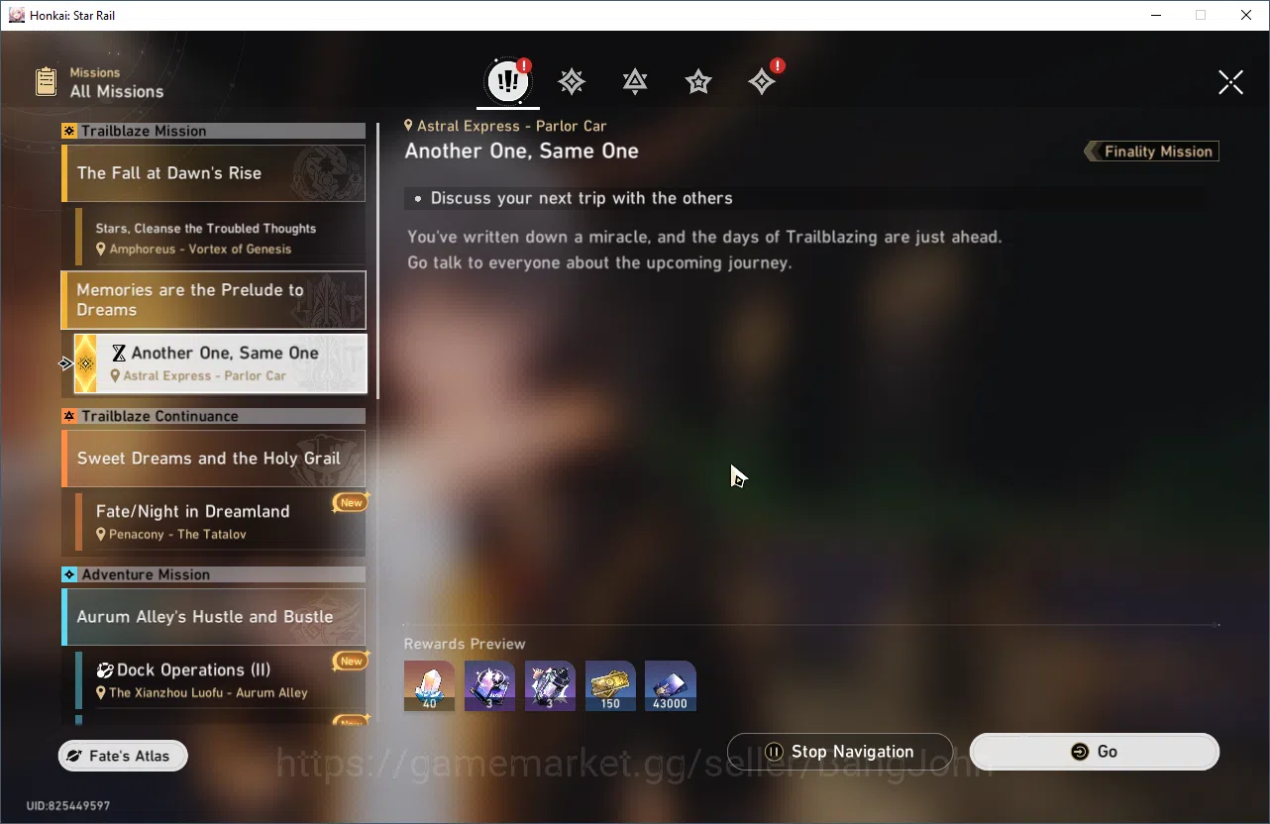Select Another One, Same One mission entry

coord(220,363)
